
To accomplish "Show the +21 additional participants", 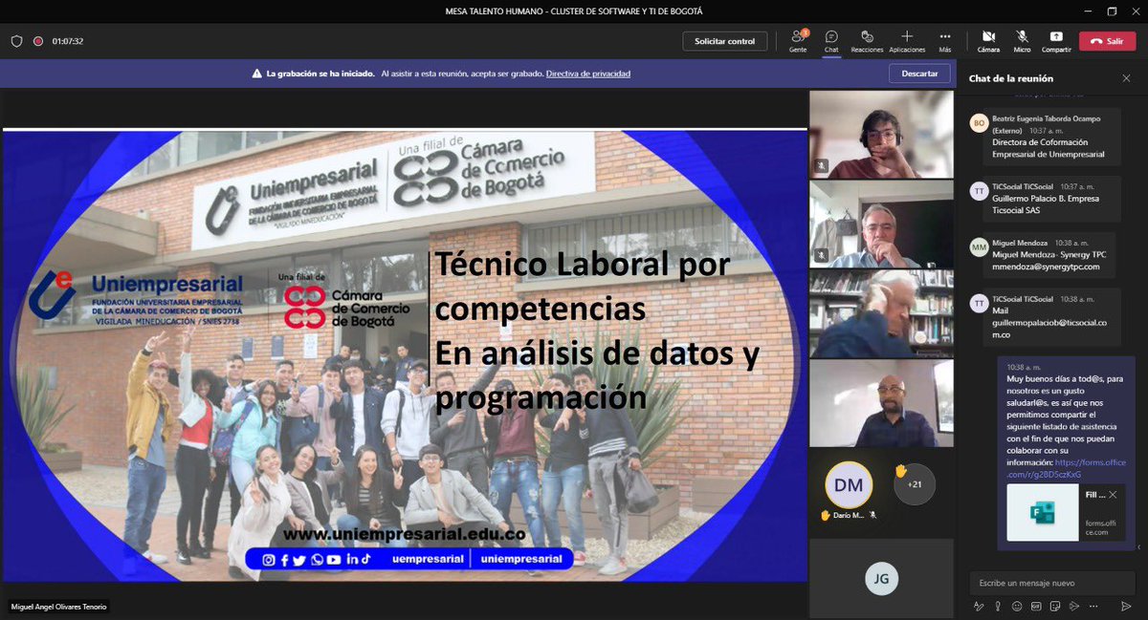I will [915, 484].
